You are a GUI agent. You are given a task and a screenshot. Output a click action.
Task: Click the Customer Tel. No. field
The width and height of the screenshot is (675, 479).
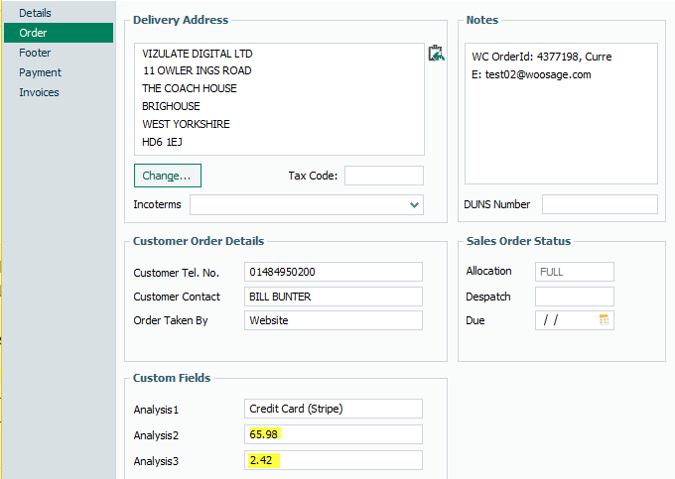[x=333, y=272]
